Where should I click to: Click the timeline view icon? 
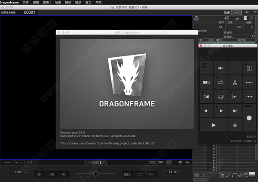tap(152, 163)
